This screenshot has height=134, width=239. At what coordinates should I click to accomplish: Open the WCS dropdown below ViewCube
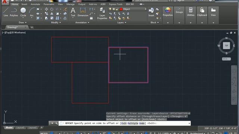pyautogui.click(x=226, y=59)
